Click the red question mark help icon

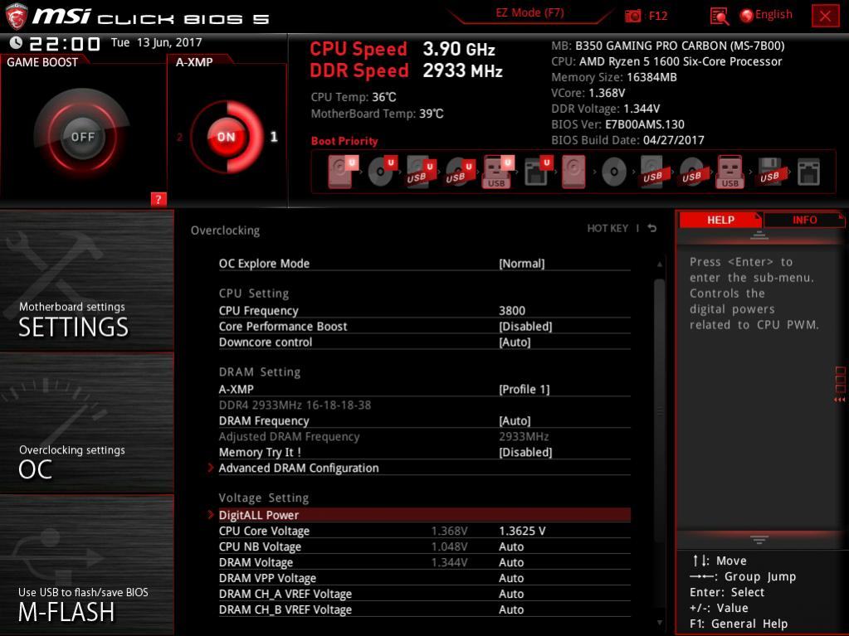(x=159, y=199)
